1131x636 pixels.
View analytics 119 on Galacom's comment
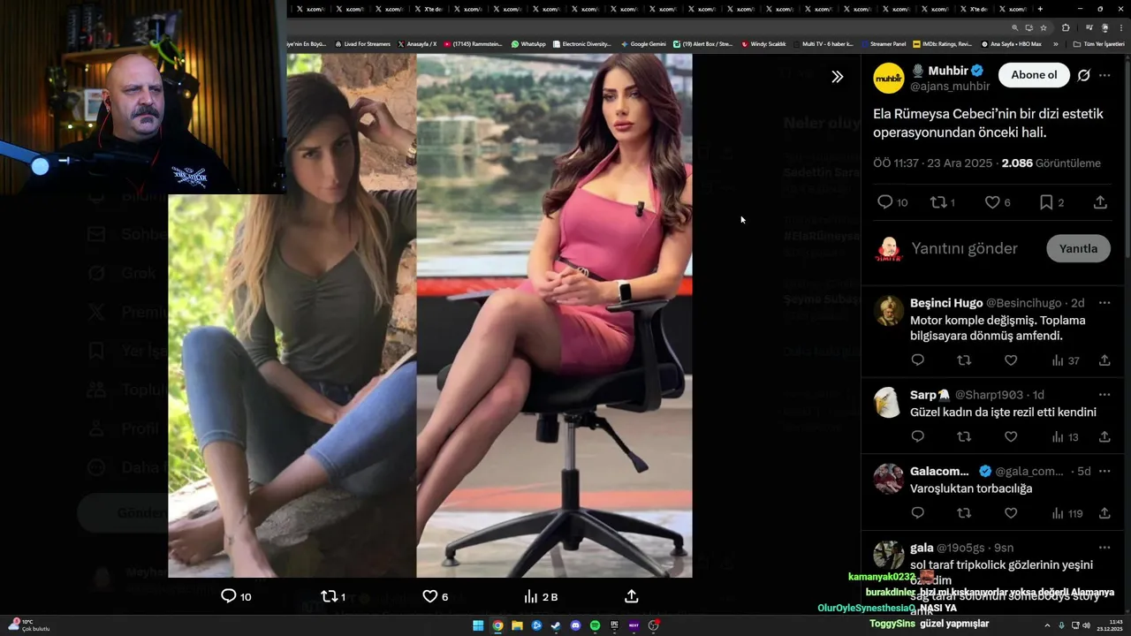point(1067,513)
